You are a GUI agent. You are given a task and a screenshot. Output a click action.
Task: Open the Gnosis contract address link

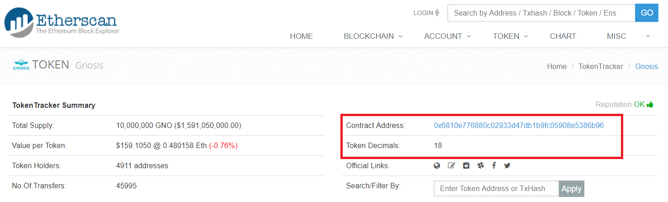click(x=519, y=125)
